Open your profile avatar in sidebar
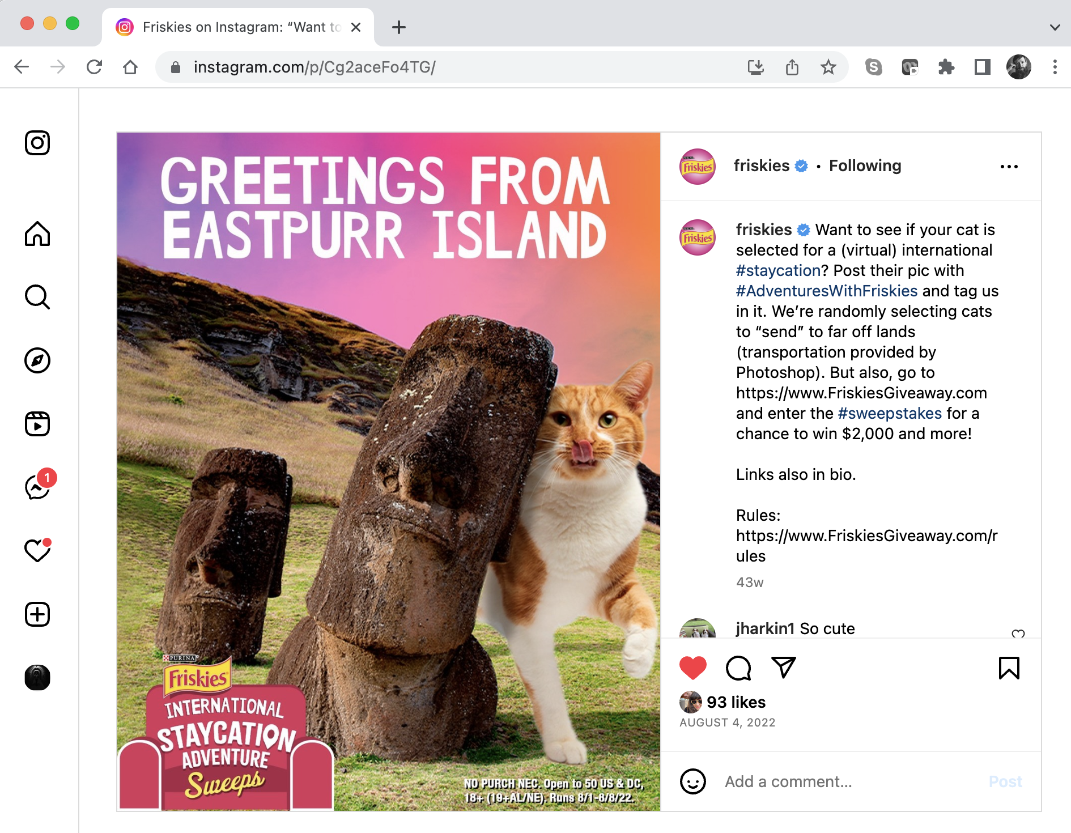Viewport: 1071px width, 833px height. (x=37, y=678)
